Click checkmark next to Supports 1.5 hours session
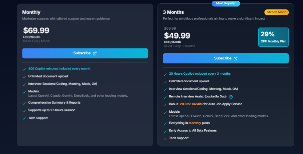 pyautogui.click(x=24, y=111)
